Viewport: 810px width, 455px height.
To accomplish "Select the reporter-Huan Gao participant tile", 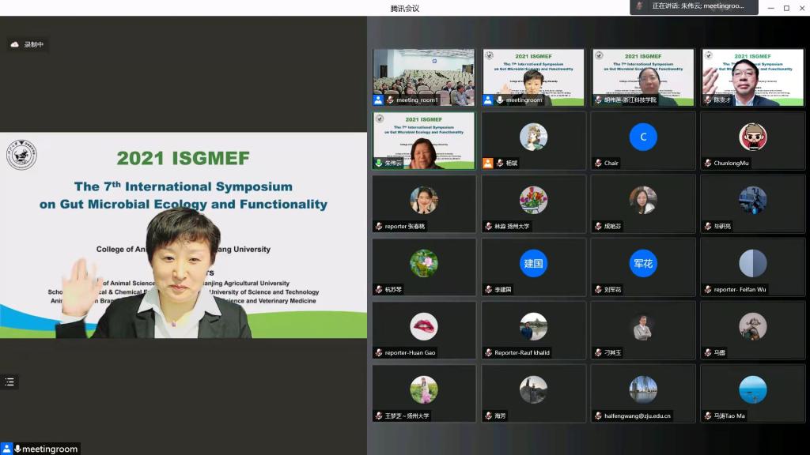I will point(424,330).
